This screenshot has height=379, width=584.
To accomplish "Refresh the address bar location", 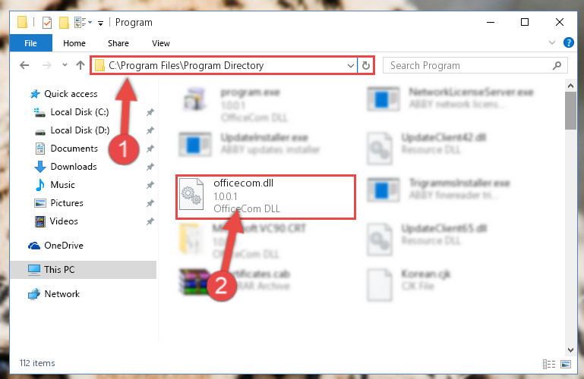I will tap(366, 65).
